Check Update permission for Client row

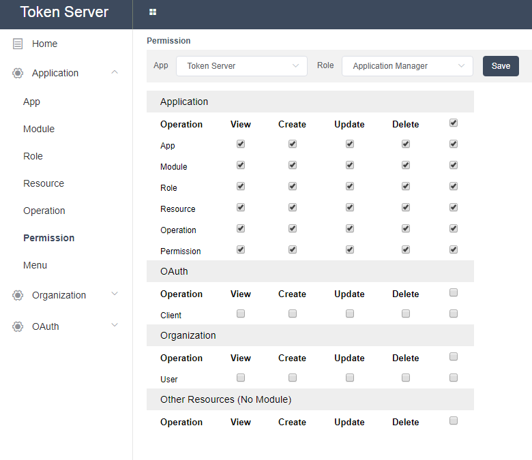pyautogui.click(x=350, y=313)
